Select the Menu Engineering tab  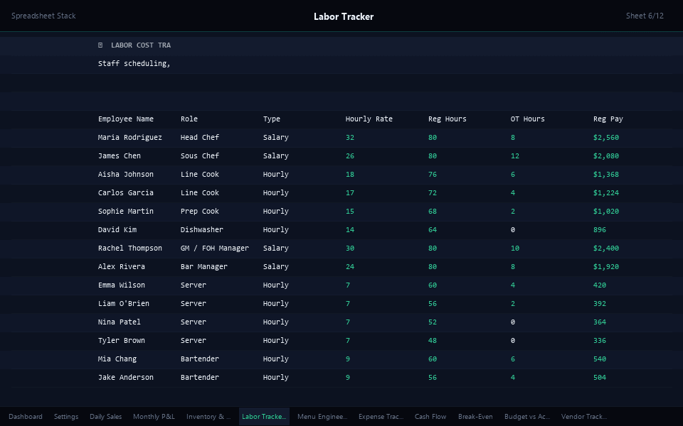click(x=322, y=417)
